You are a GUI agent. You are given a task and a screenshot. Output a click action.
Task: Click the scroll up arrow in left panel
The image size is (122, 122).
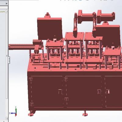[x=7, y=12]
